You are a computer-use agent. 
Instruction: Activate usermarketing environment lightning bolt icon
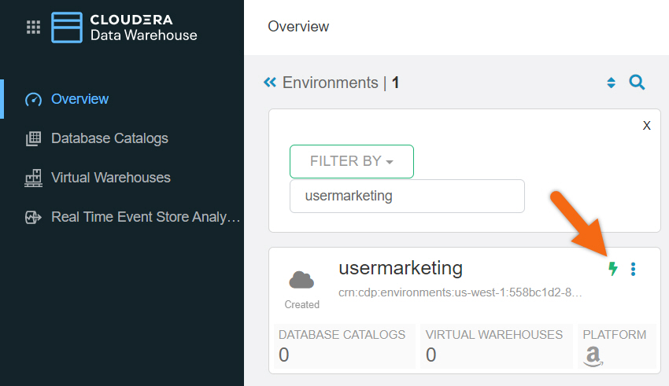[613, 269]
